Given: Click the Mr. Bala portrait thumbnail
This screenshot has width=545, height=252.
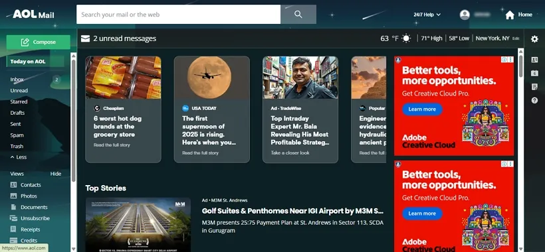Looking at the screenshot, I should 300,78.
